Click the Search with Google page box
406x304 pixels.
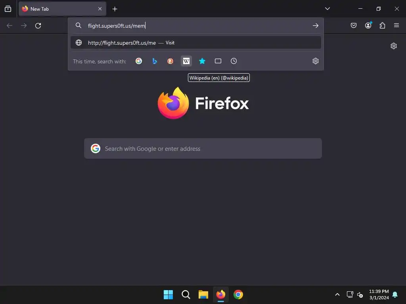(x=203, y=149)
